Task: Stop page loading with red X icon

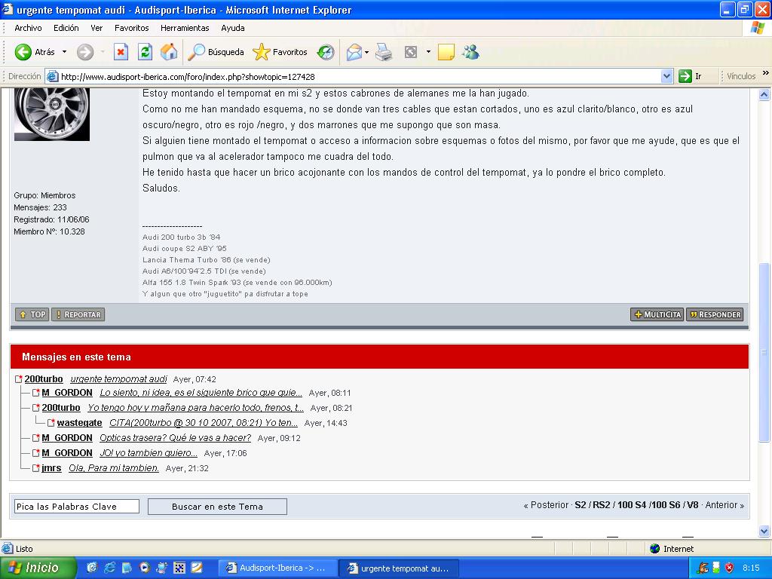Action: click(121, 52)
